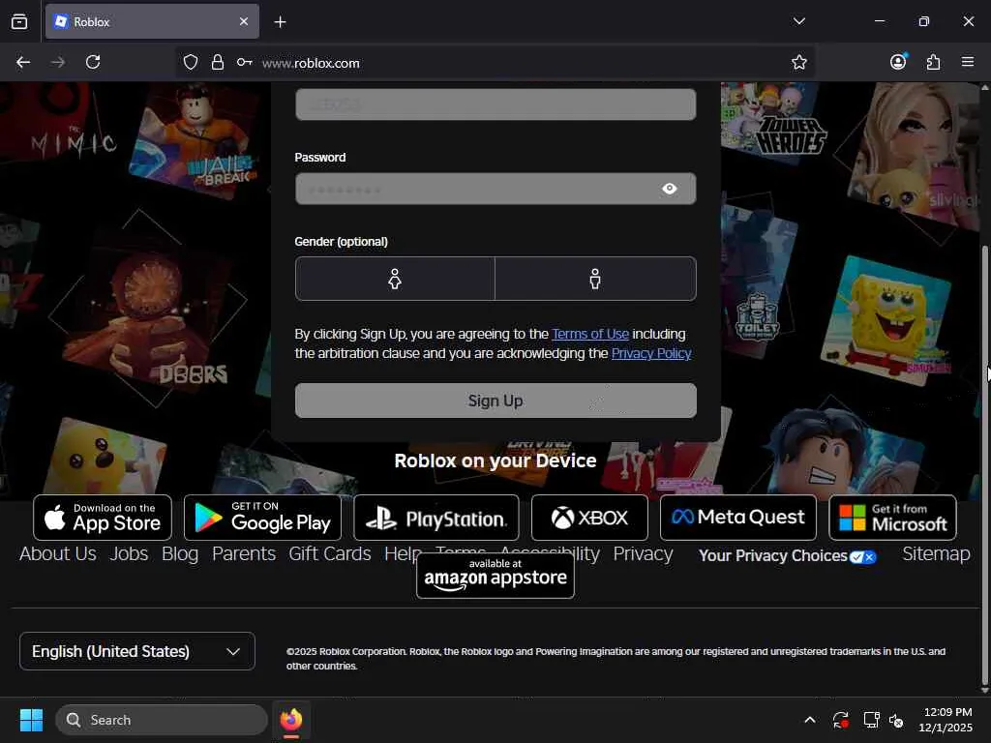Click the forward navigation arrow
Viewport: 991px width, 743px height.
[58, 62]
